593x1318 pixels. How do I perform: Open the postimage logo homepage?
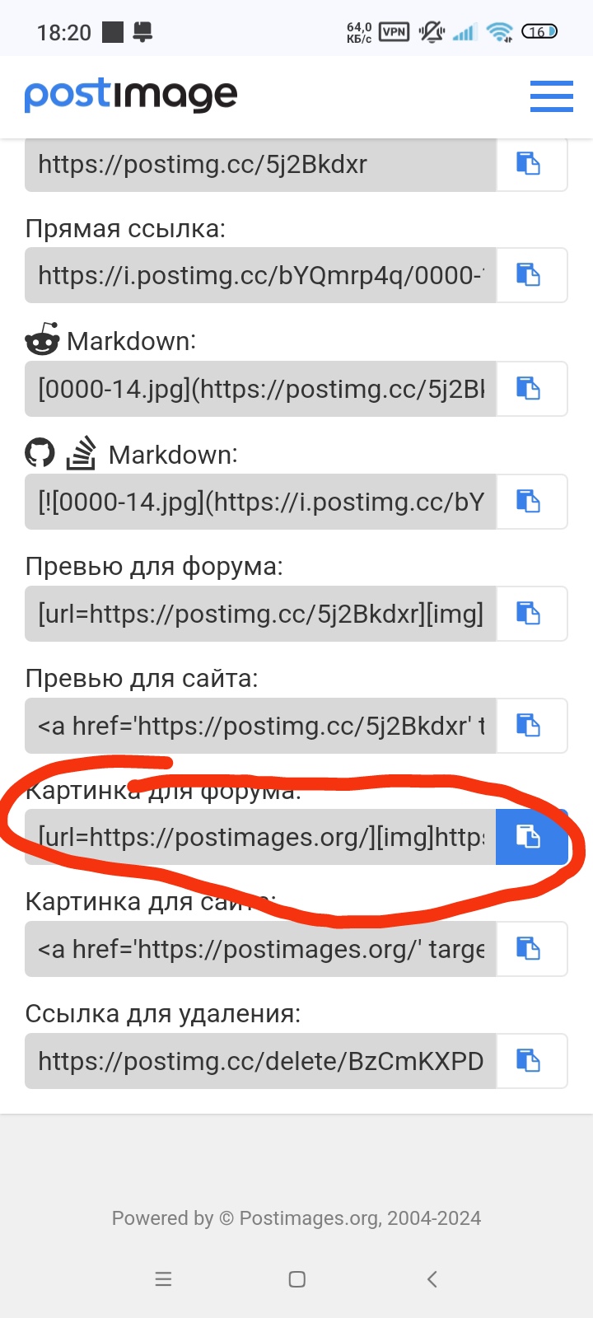pyautogui.click(x=131, y=96)
